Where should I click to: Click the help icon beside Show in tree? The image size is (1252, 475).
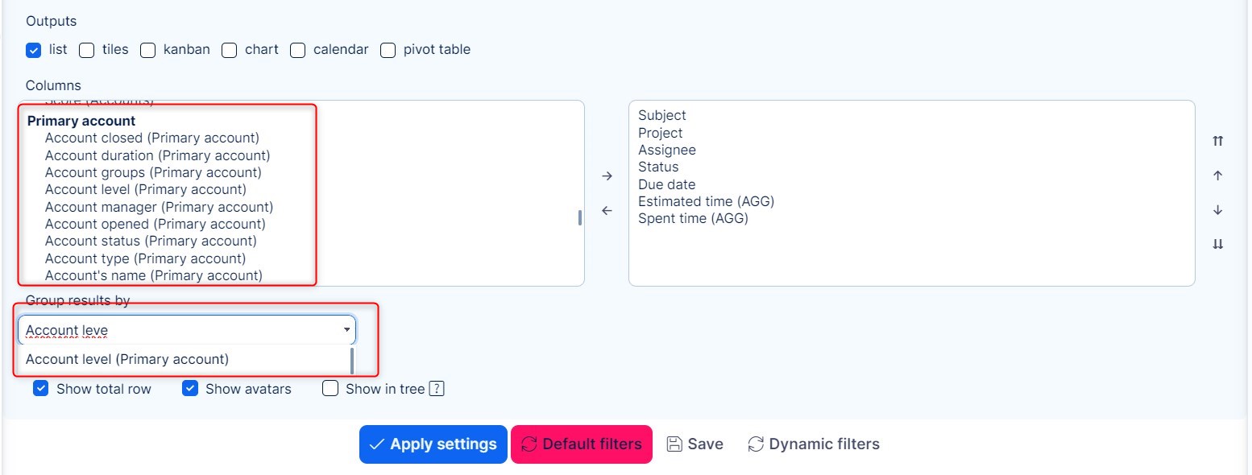tap(437, 389)
